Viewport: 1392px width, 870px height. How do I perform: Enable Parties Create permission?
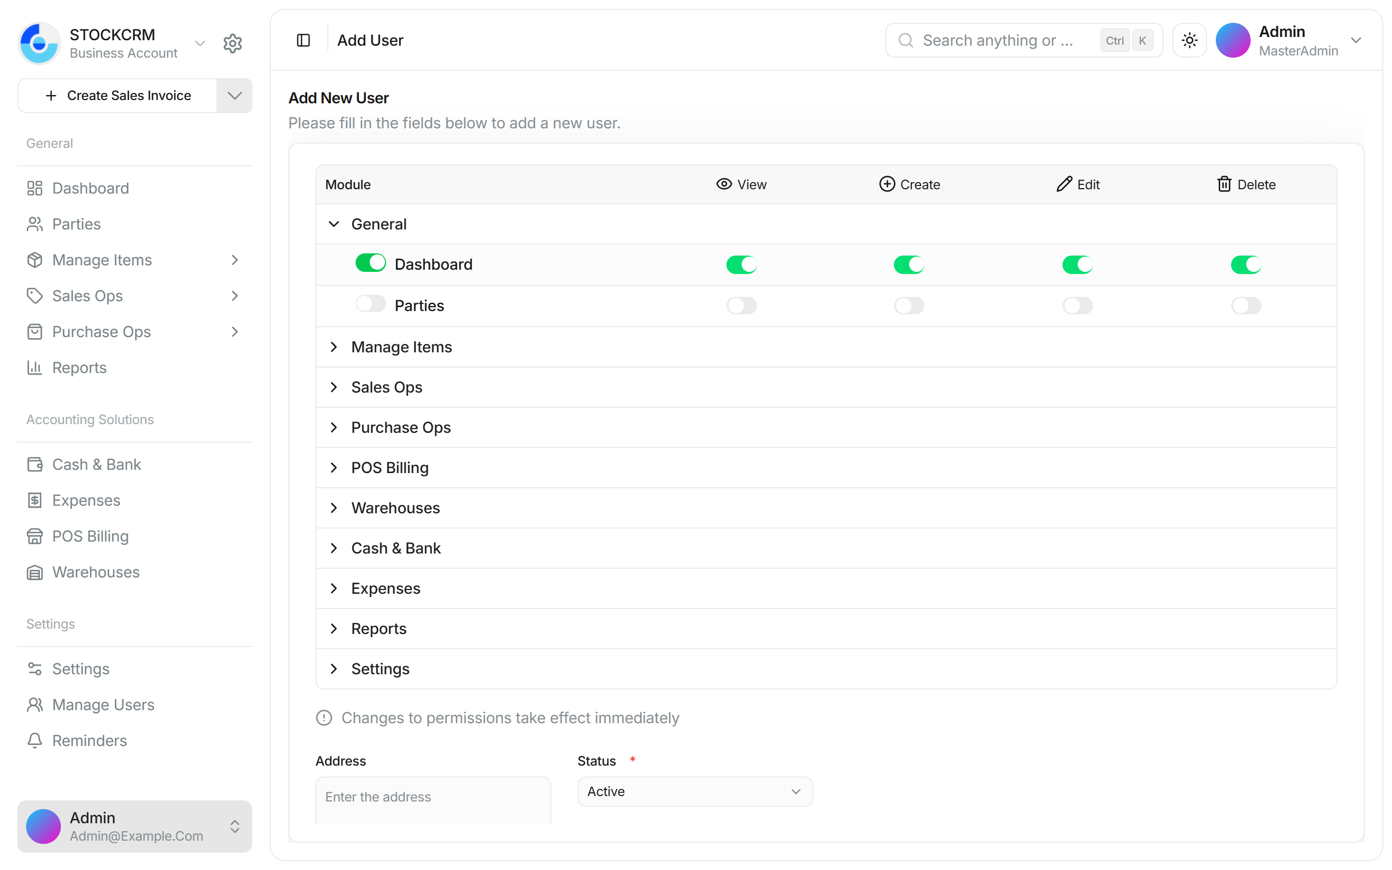click(x=909, y=306)
